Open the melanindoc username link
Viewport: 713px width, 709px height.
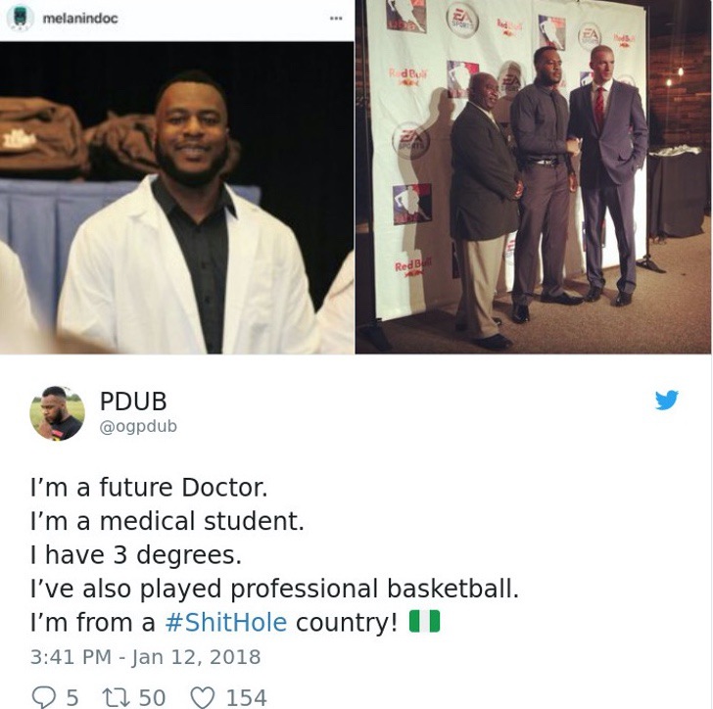pos(80,19)
